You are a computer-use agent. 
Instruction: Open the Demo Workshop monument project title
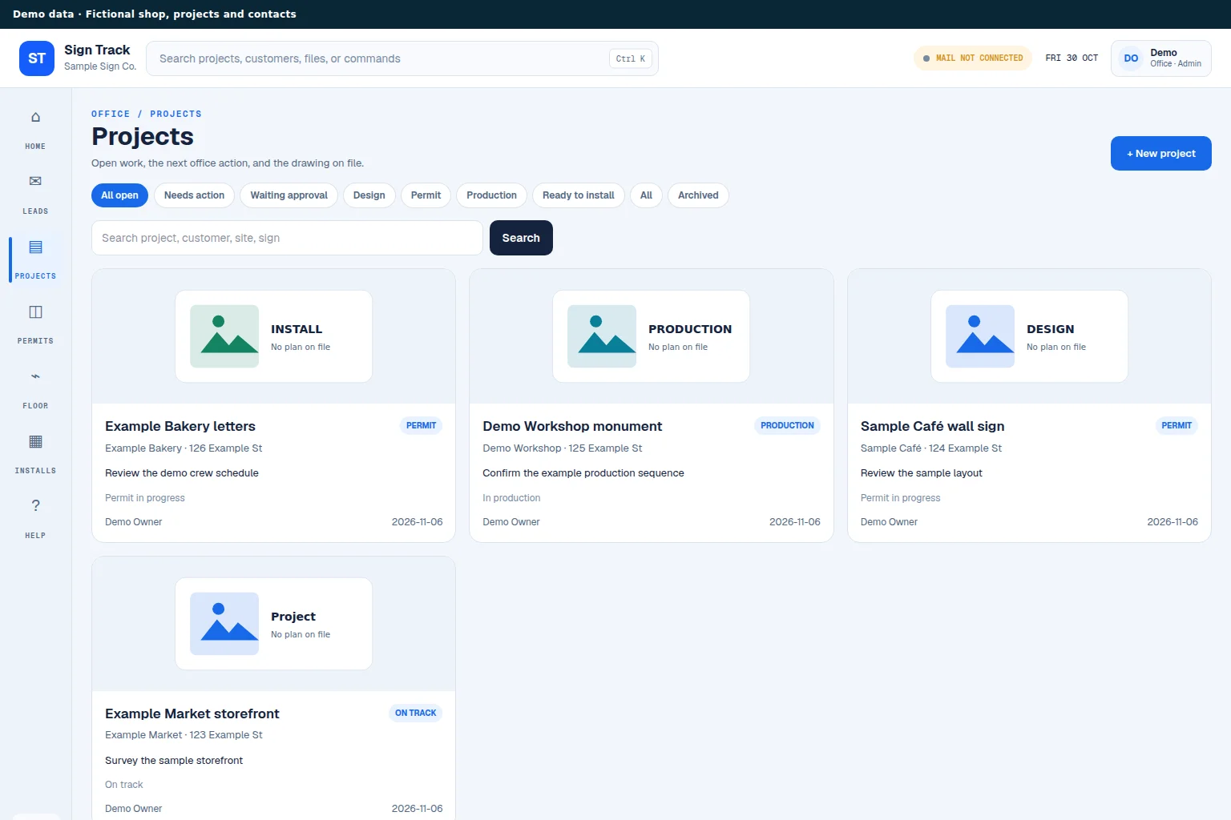[x=572, y=426]
